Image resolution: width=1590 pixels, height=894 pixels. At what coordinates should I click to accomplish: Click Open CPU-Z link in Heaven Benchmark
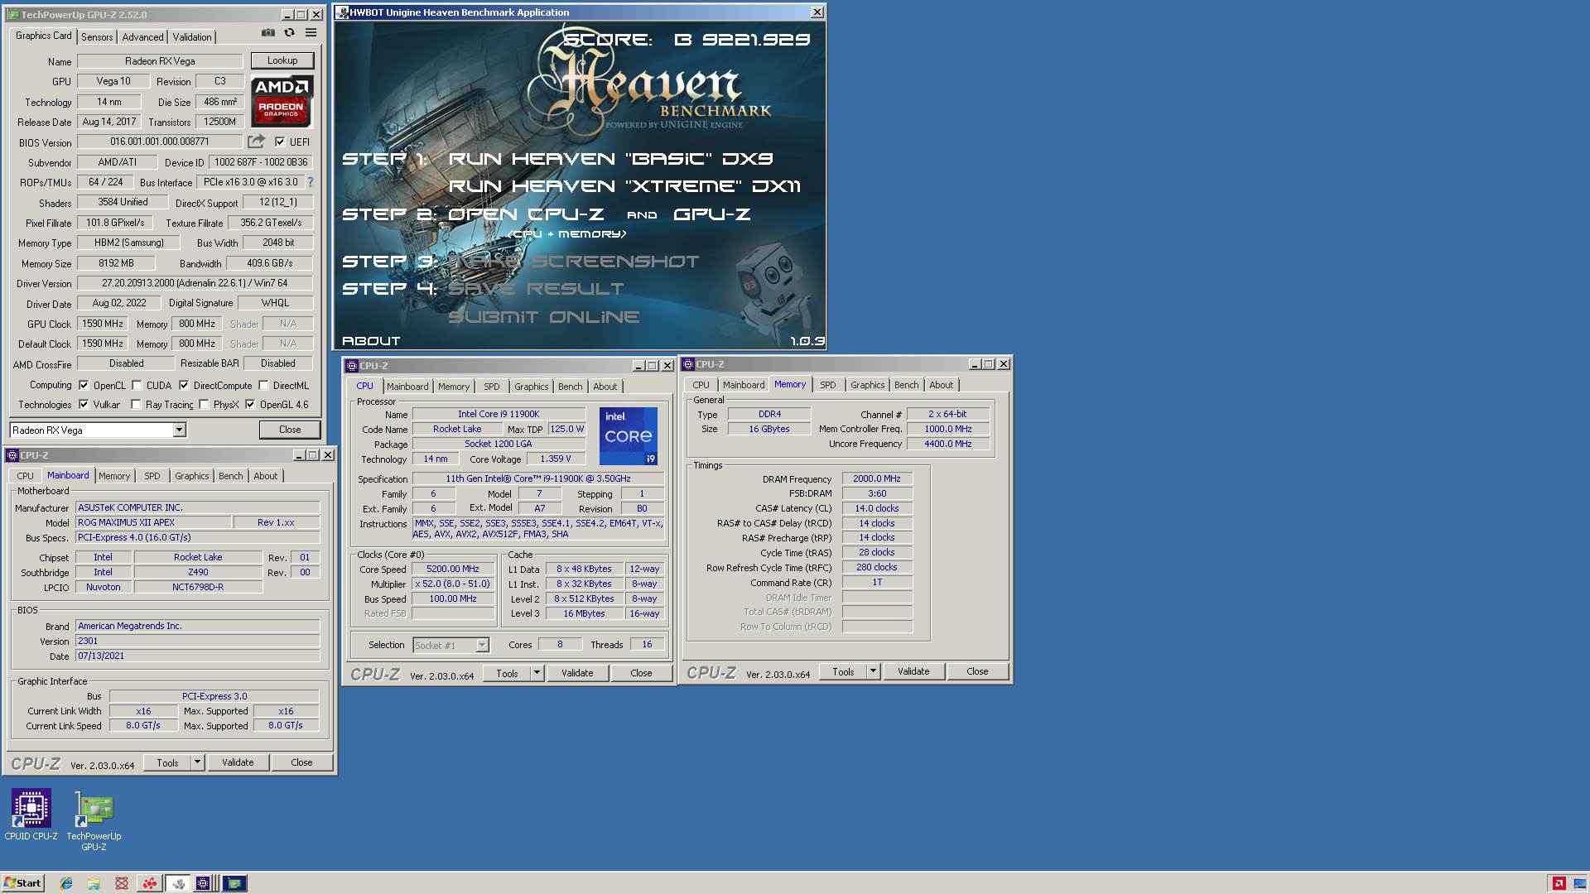[526, 214]
